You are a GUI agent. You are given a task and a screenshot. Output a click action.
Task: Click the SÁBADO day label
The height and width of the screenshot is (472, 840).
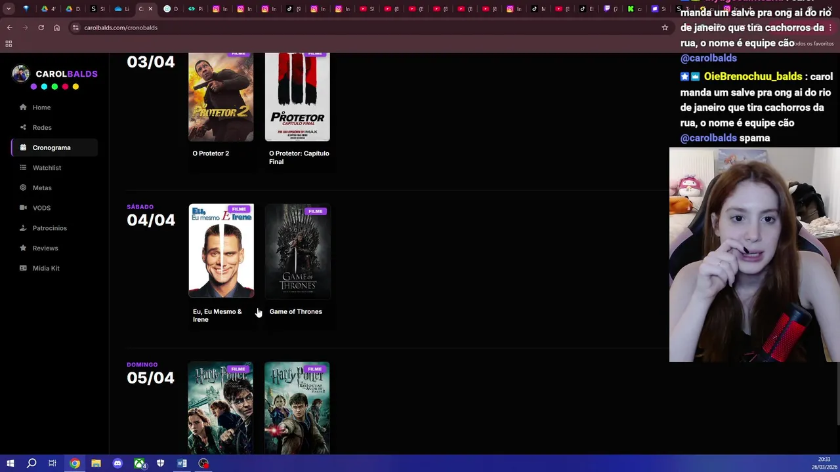click(140, 206)
